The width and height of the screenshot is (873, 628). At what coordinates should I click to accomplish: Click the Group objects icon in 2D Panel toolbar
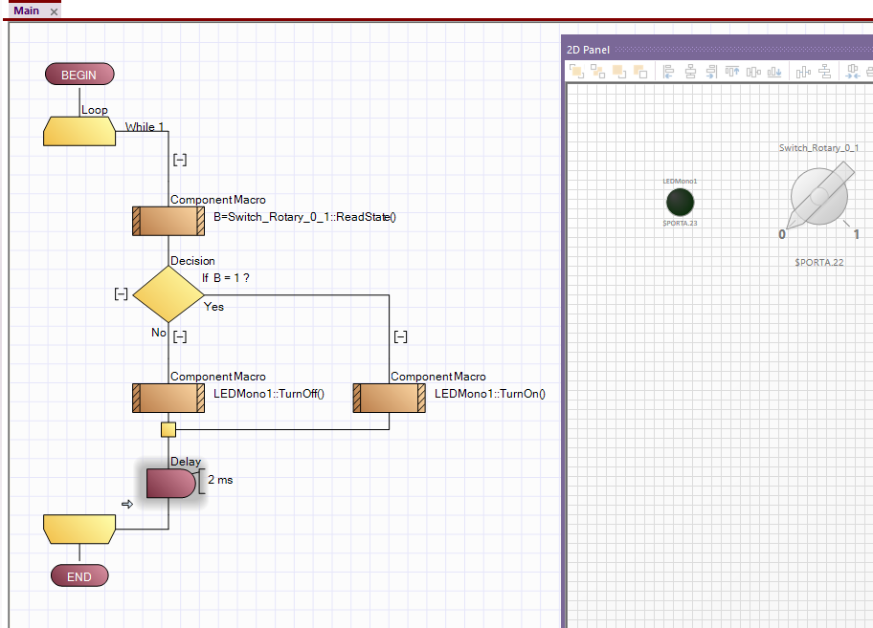click(576, 72)
